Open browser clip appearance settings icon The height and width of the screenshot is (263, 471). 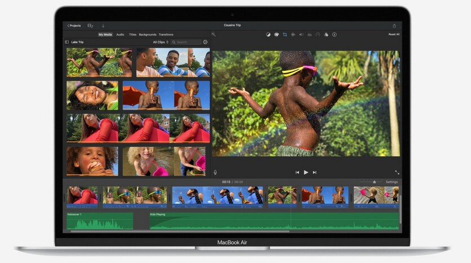point(205,42)
